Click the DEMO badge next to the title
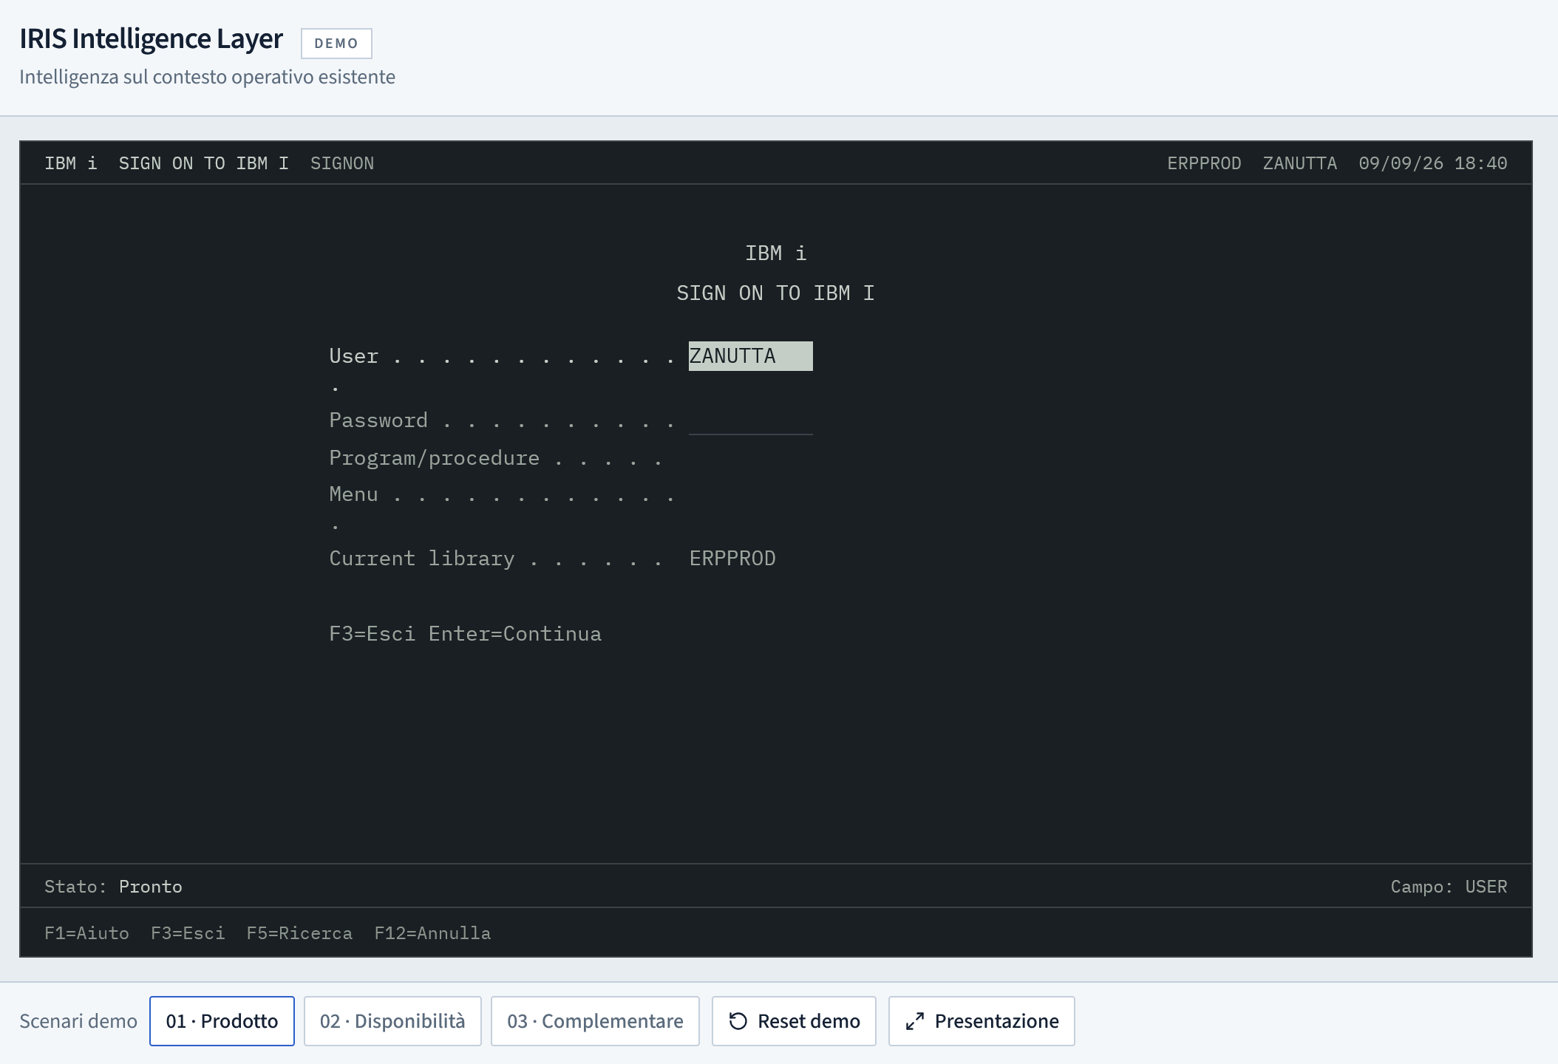This screenshot has height=1064, width=1558. click(x=336, y=44)
